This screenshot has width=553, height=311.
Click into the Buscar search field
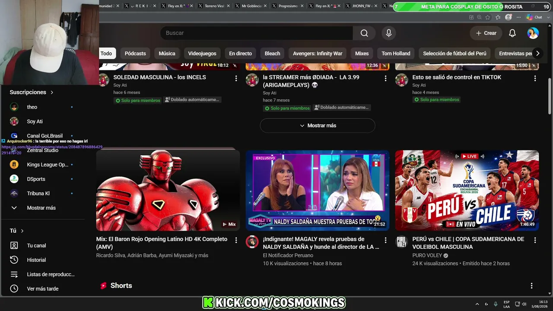point(257,33)
